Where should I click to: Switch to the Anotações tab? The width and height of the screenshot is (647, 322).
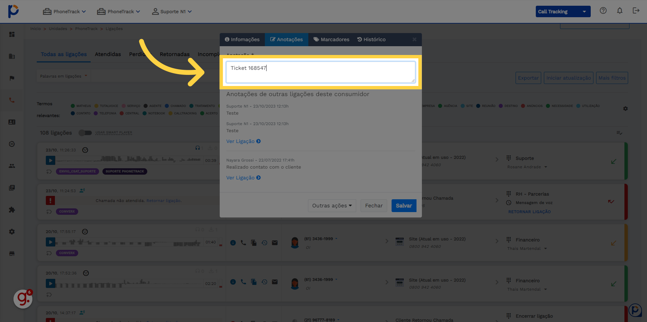[x=286, y=39]
